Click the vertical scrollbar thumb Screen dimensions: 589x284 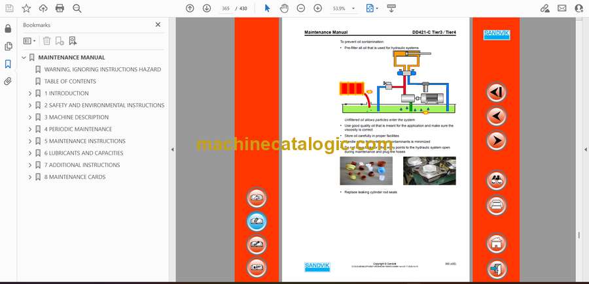[579, 235]
